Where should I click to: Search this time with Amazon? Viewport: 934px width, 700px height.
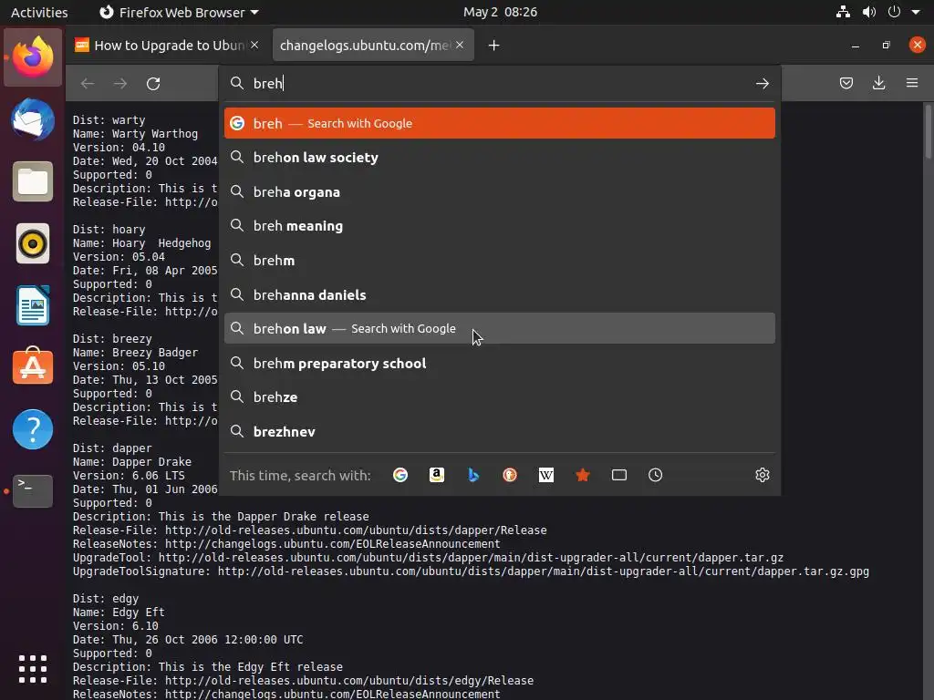[437, 475]
